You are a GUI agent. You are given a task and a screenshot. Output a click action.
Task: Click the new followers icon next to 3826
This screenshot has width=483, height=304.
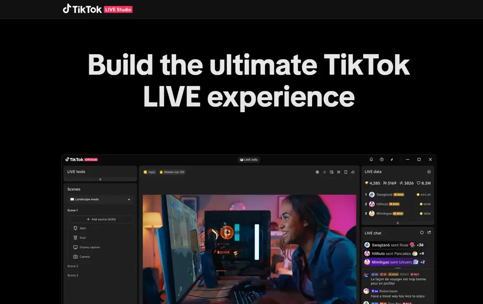[401, 183]
